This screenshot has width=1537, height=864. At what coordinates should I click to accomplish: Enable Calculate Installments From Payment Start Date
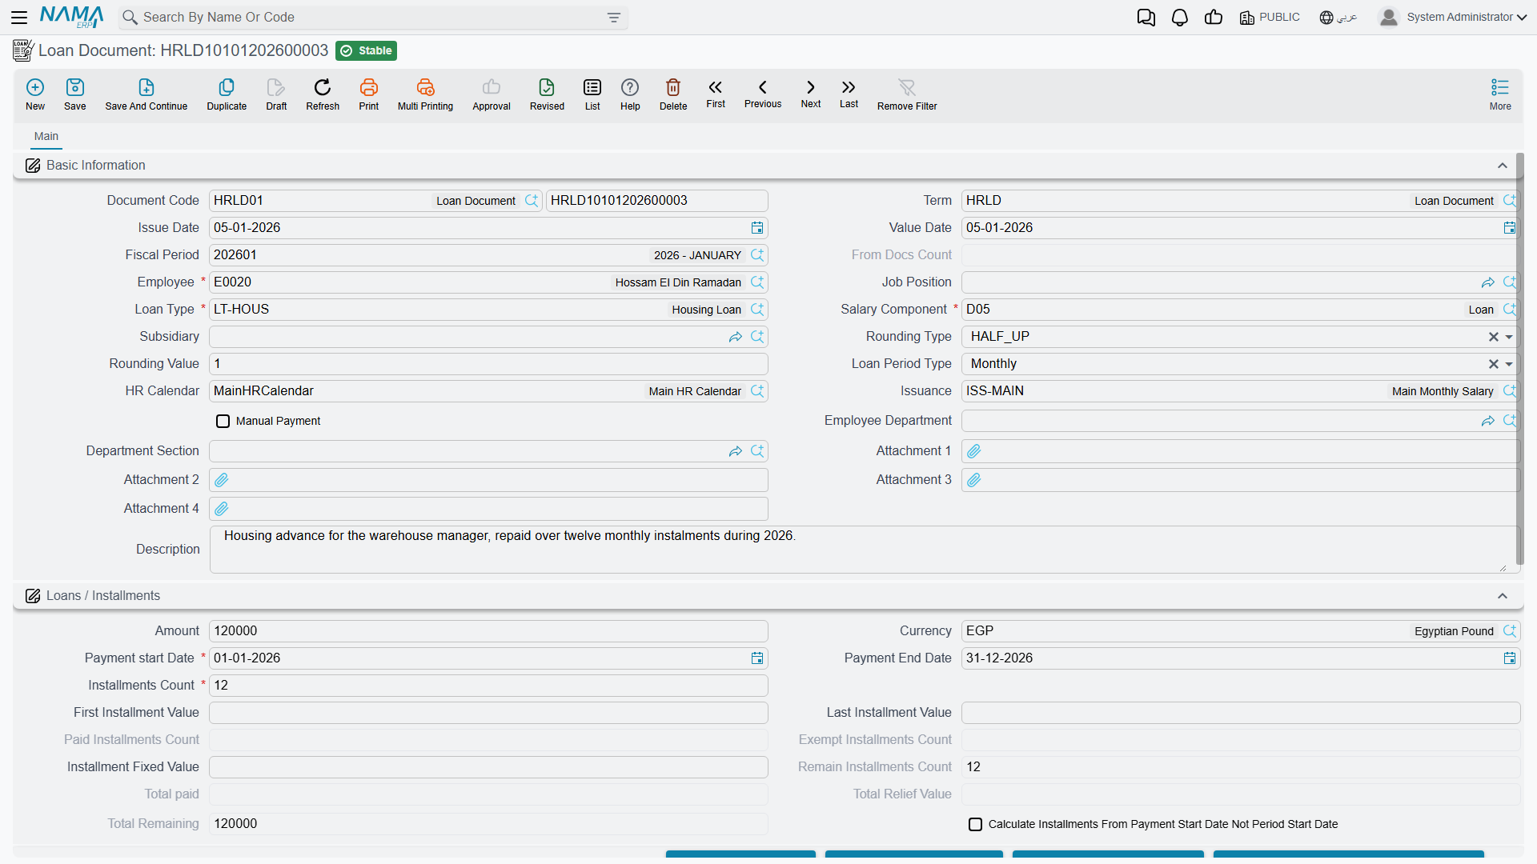pos(975,824)
